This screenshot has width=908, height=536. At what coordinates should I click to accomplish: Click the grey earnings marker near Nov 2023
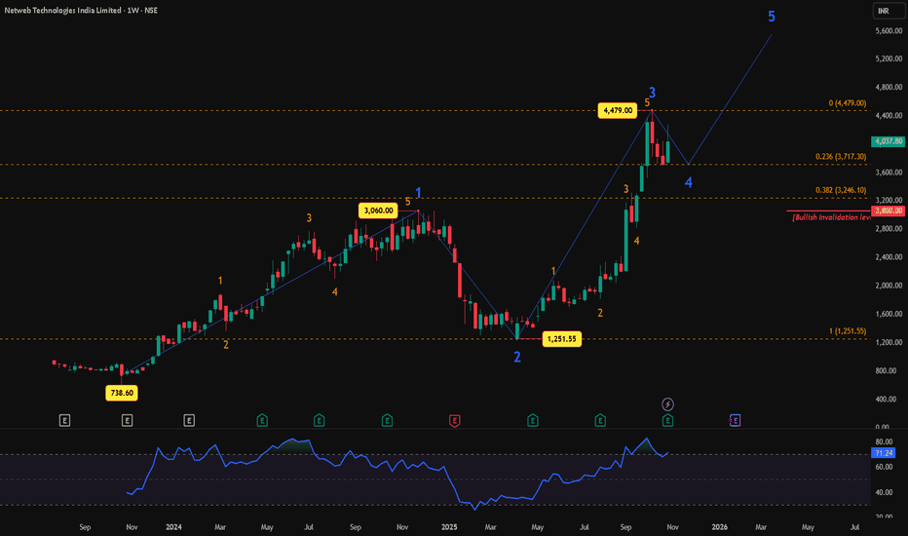click(127, 421)
